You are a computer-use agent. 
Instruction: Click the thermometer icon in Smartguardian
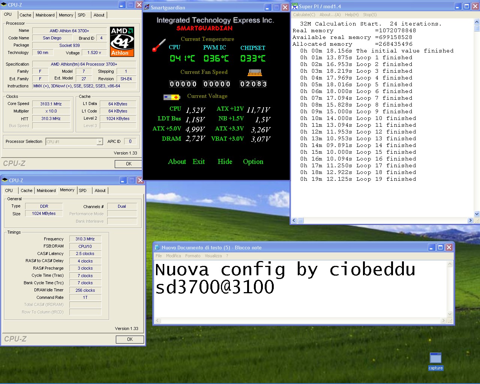pos(159,45)
